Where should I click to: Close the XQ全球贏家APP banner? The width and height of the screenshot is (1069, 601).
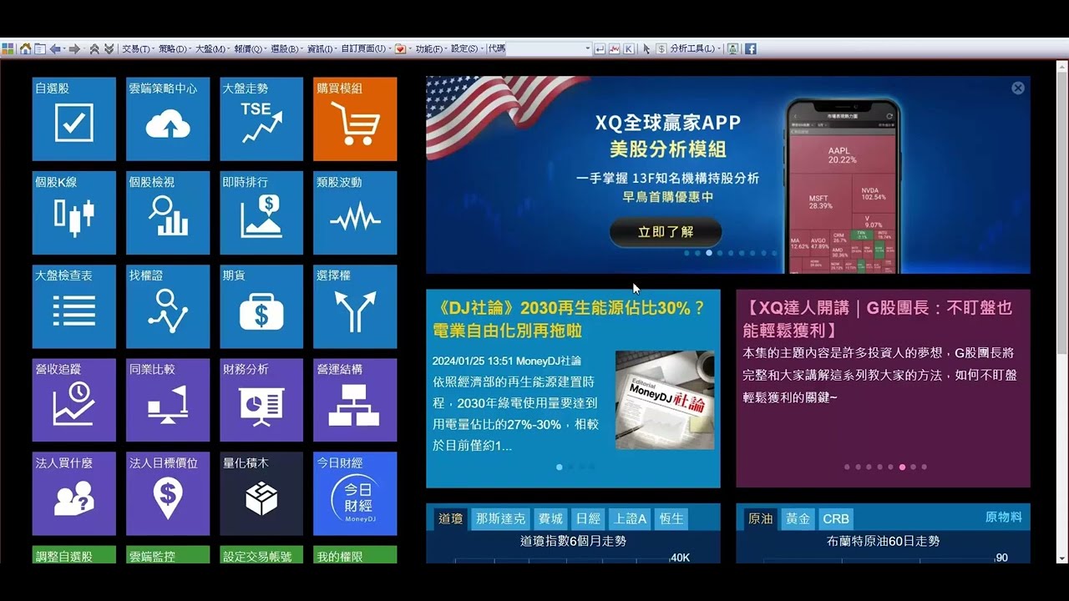[1018, 88]
